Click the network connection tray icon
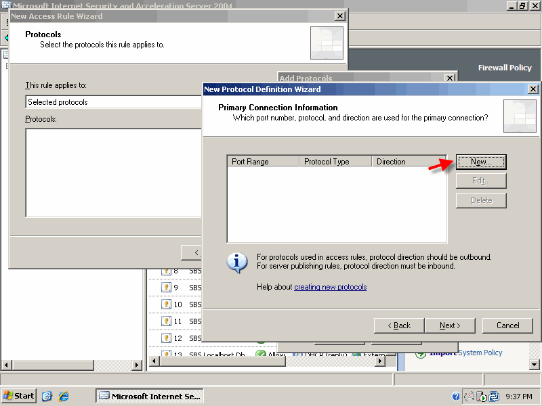This screenshot has height=406, width=542. click(469, 397)
